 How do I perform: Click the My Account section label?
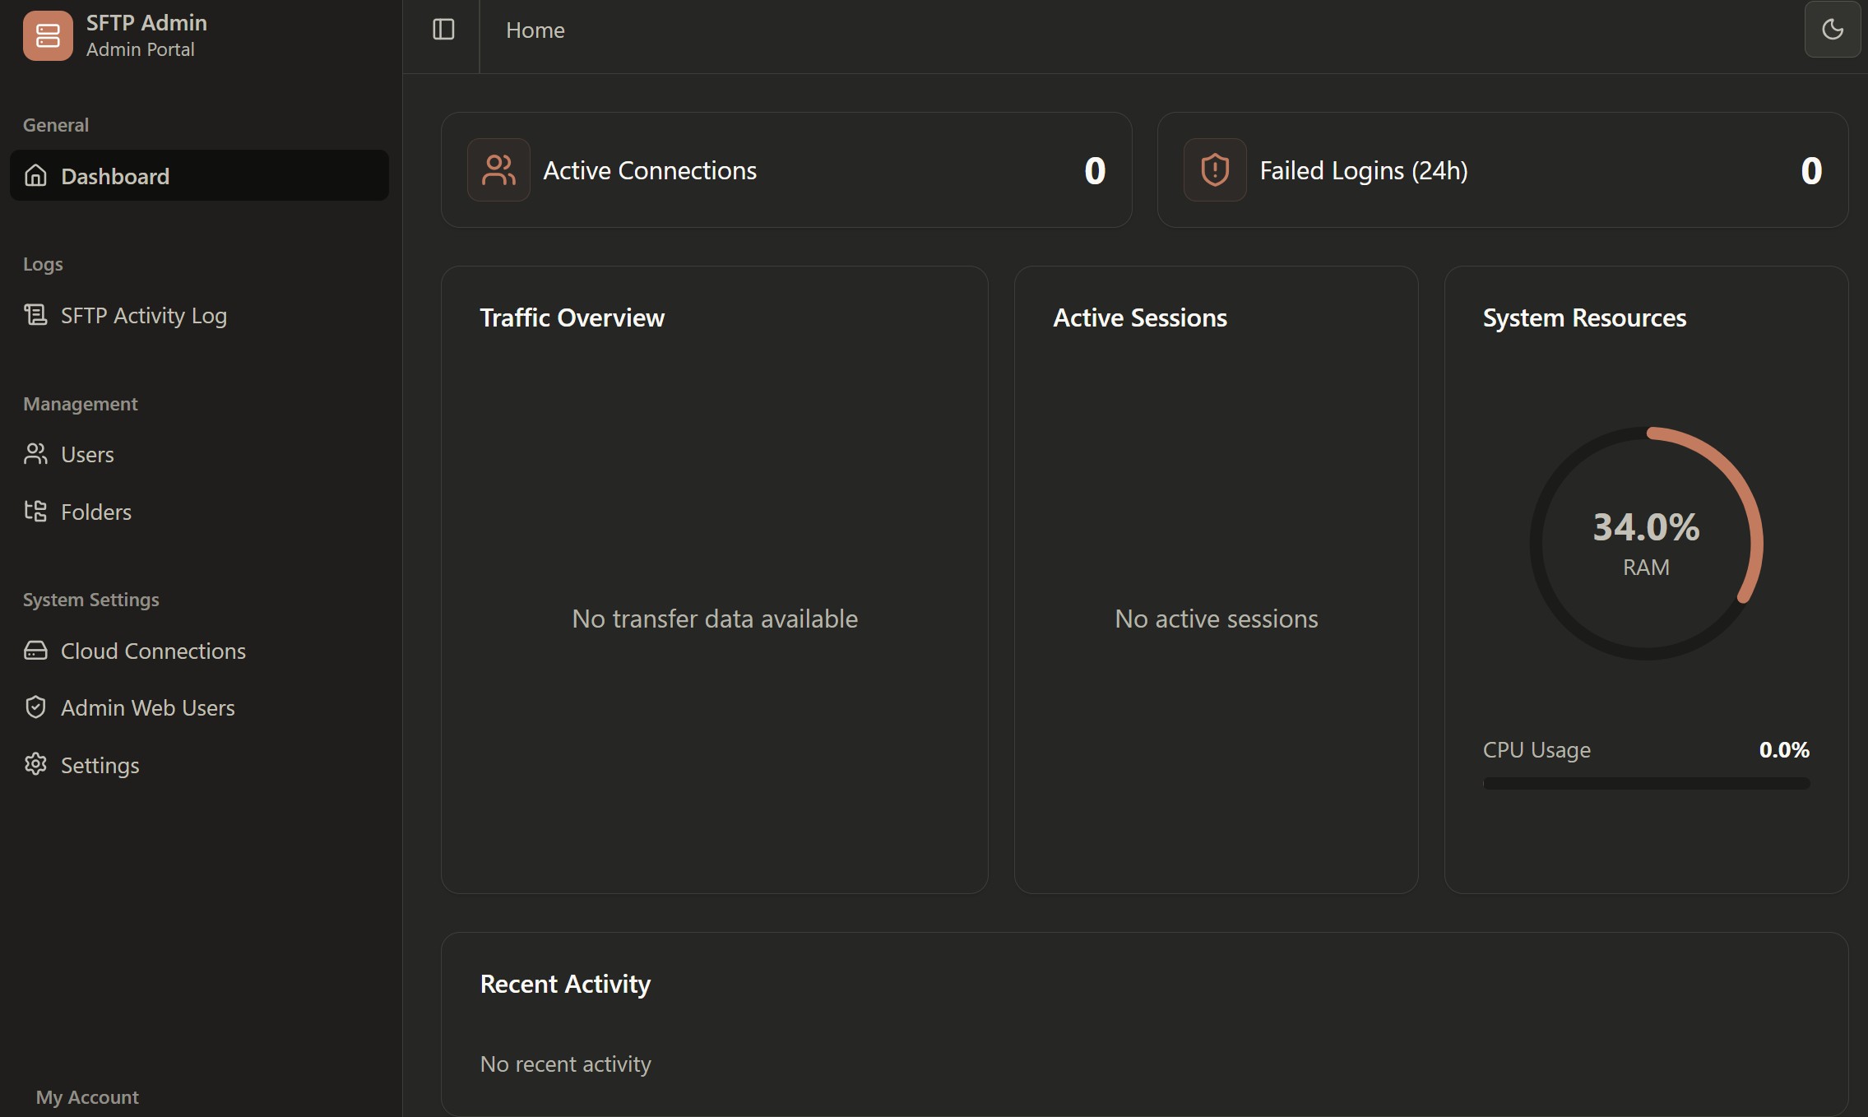click(87, 1097)
